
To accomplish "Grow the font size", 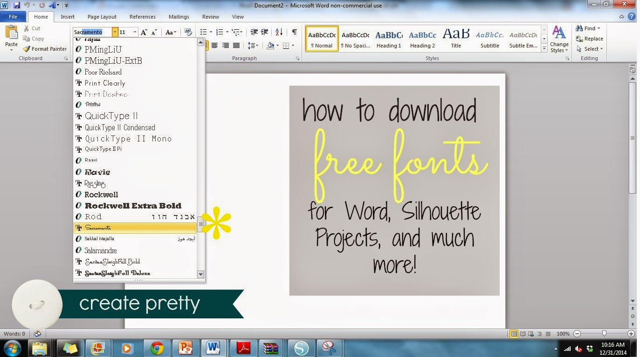I will tap(144, 32).
